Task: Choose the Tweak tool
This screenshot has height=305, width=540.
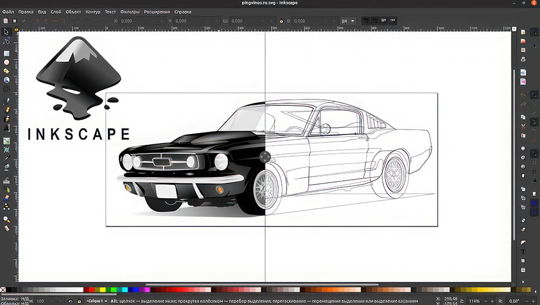Action: [6, 181]
